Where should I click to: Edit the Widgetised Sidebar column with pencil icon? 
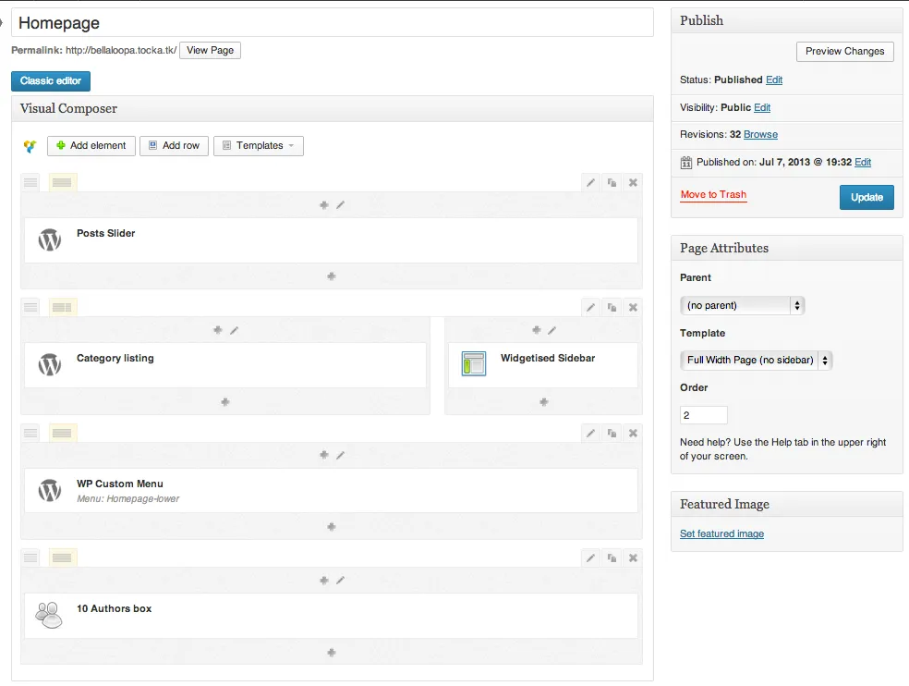coord(551,329)
